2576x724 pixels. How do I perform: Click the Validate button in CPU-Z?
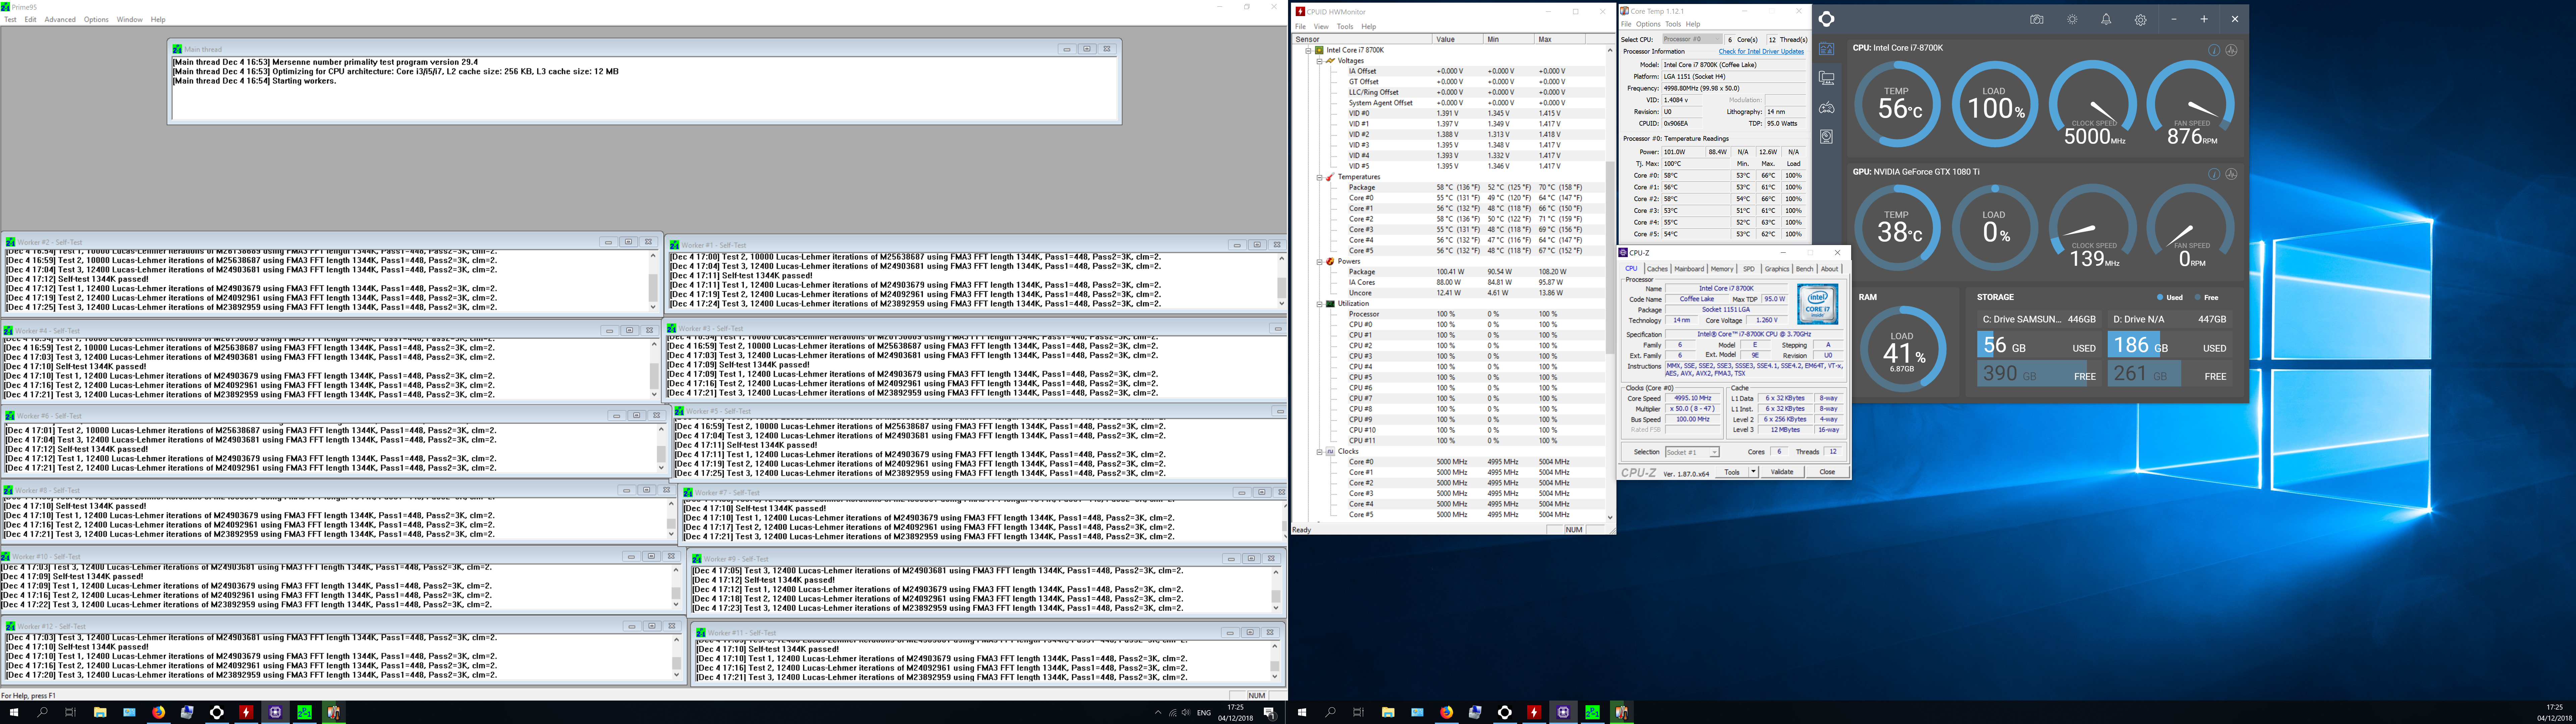(x=1782, y=472)
